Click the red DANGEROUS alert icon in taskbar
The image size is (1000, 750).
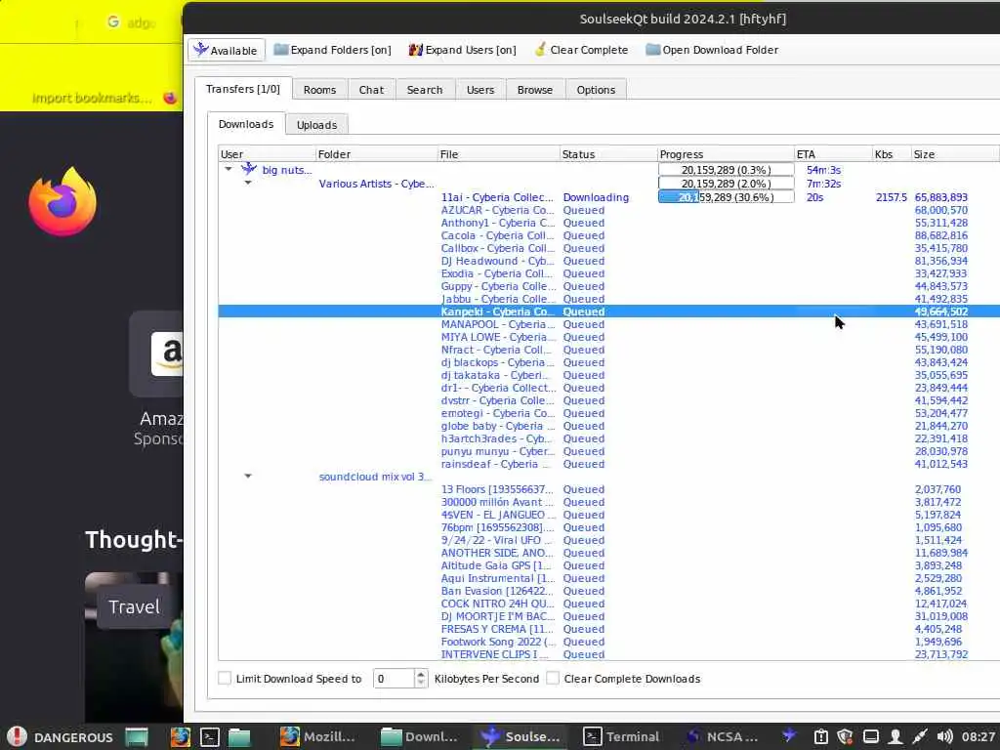tap(17, 736)
